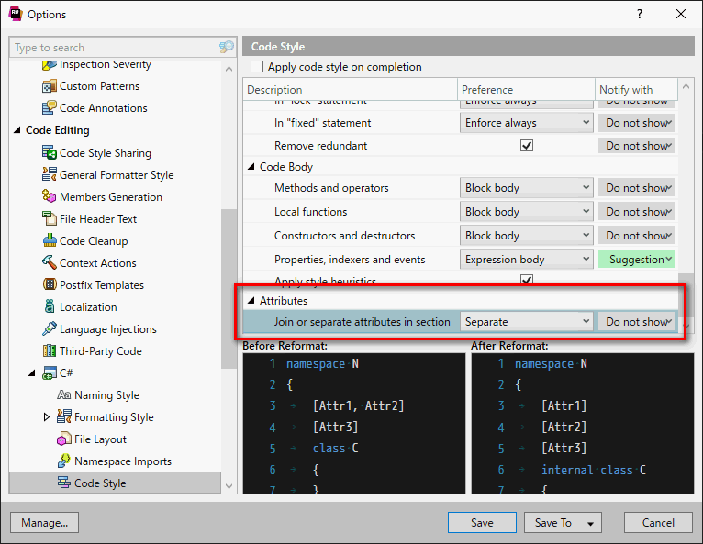Click the Type to search field

(116, 48)
